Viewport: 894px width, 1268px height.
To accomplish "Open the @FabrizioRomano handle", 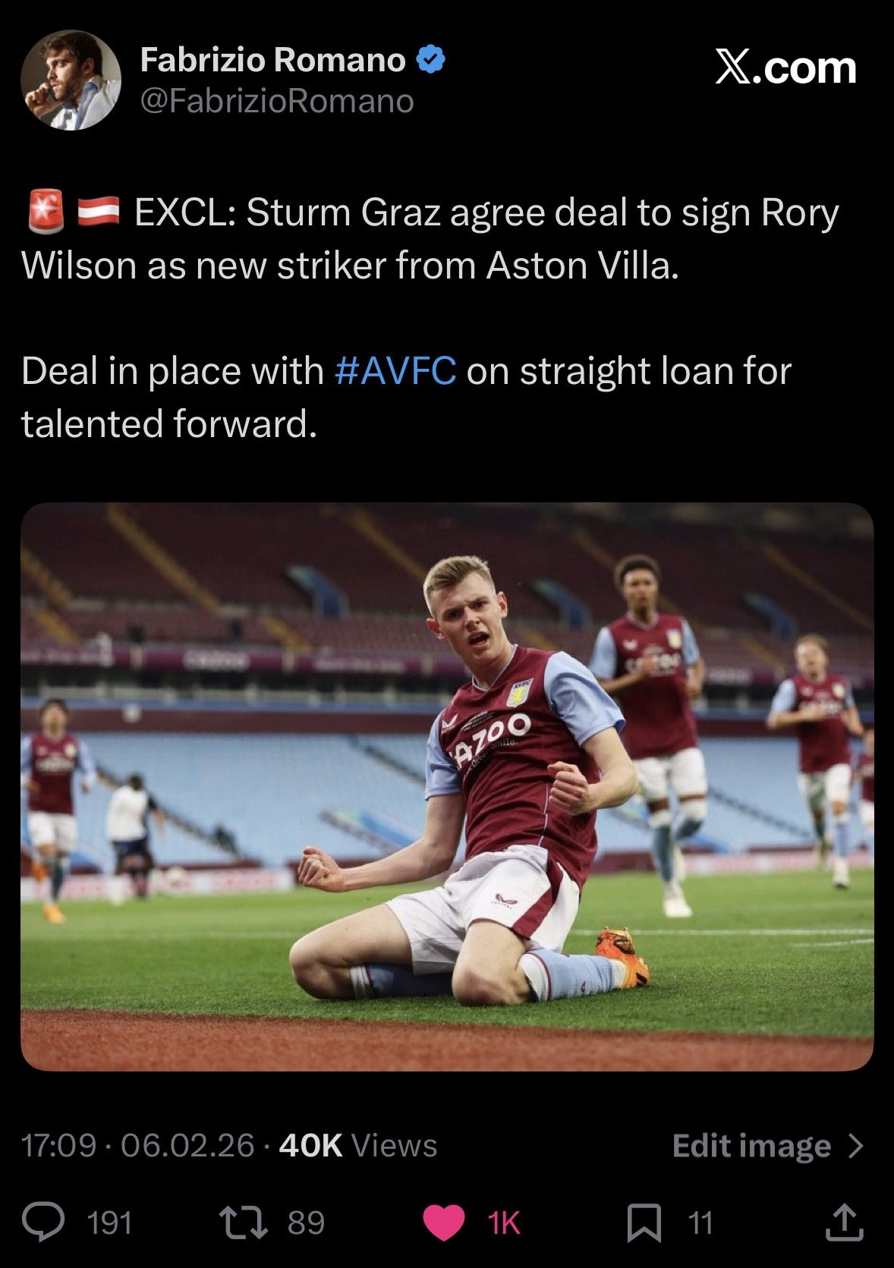I will pos(277,101).
